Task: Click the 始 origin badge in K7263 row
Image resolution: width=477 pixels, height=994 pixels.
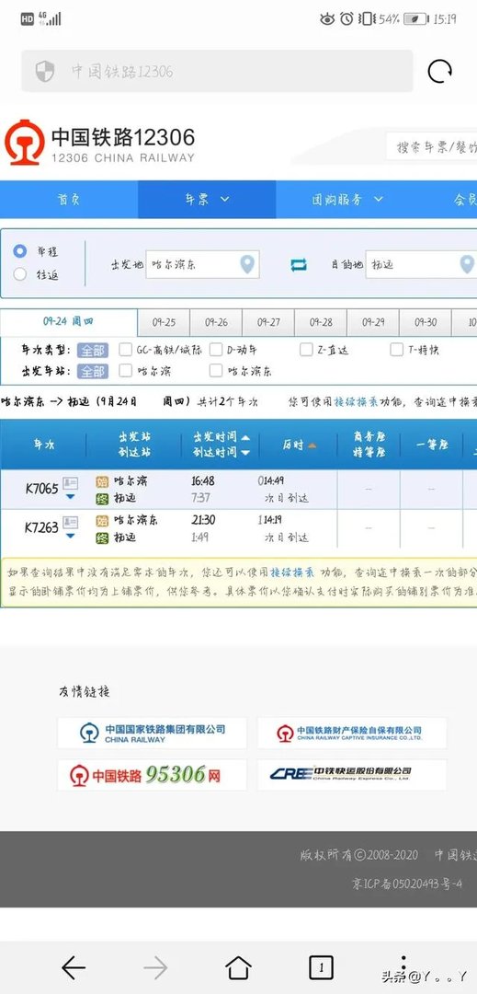Action: (102, 520)
